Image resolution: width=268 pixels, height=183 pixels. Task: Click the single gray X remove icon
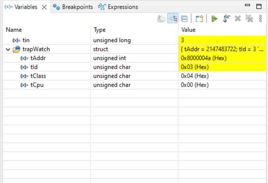238,19
